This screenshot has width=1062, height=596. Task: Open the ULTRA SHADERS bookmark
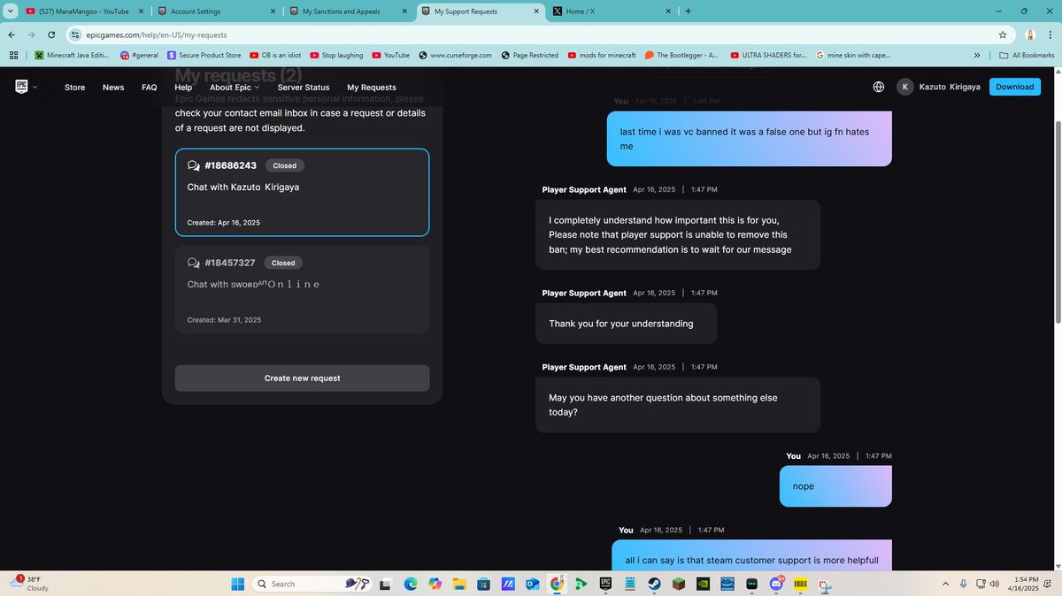[x=769, y=55]
